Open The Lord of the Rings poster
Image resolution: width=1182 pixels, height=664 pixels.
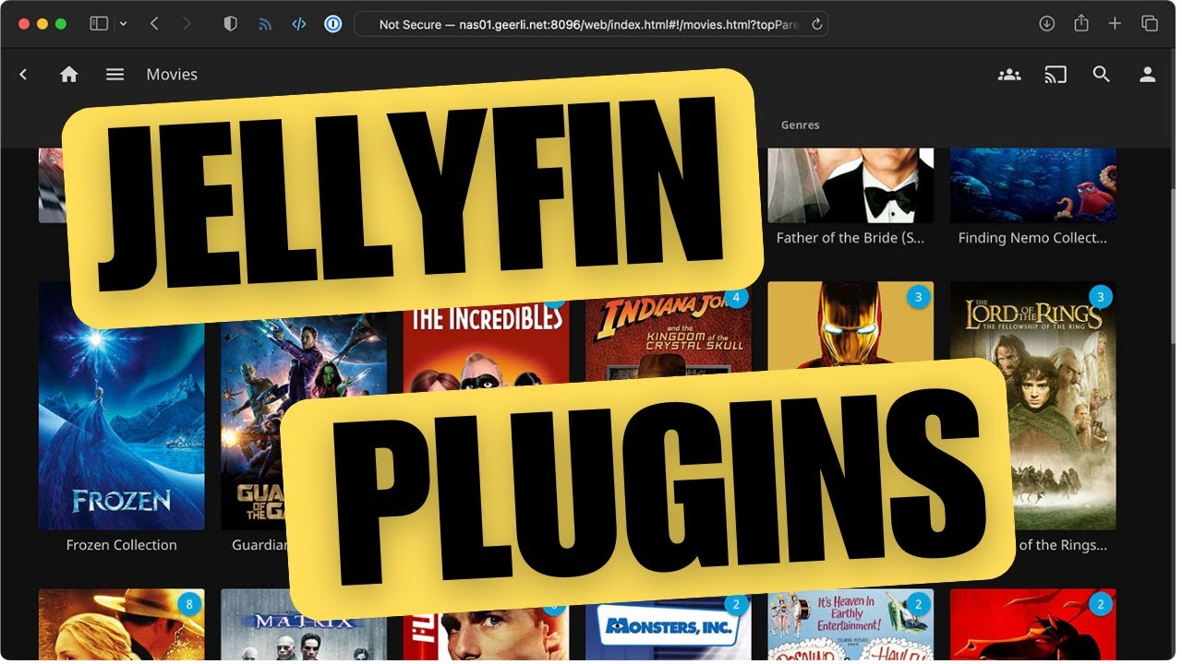[x=1032, y=406]
